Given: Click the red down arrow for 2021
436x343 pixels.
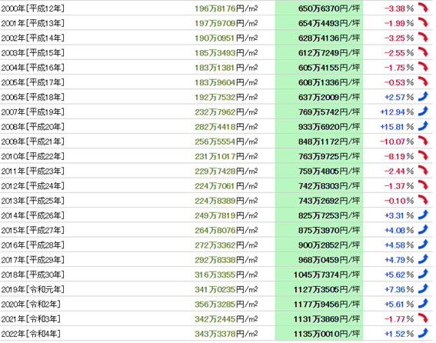Looking at the screenshot, I should [x=423, y=318].
